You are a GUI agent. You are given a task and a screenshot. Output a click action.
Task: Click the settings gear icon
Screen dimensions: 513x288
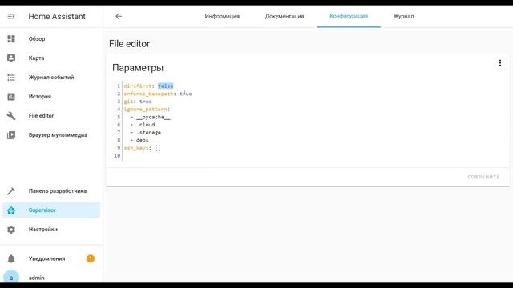(x=11, y=230)
